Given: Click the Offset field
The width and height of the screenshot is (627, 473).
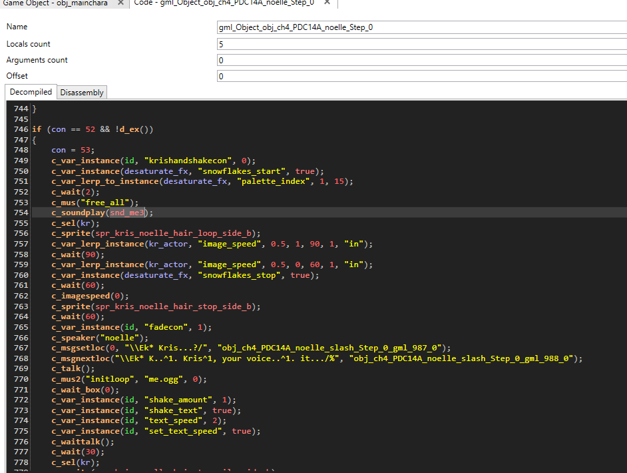Looking at the screenshot, I should 422,76.
